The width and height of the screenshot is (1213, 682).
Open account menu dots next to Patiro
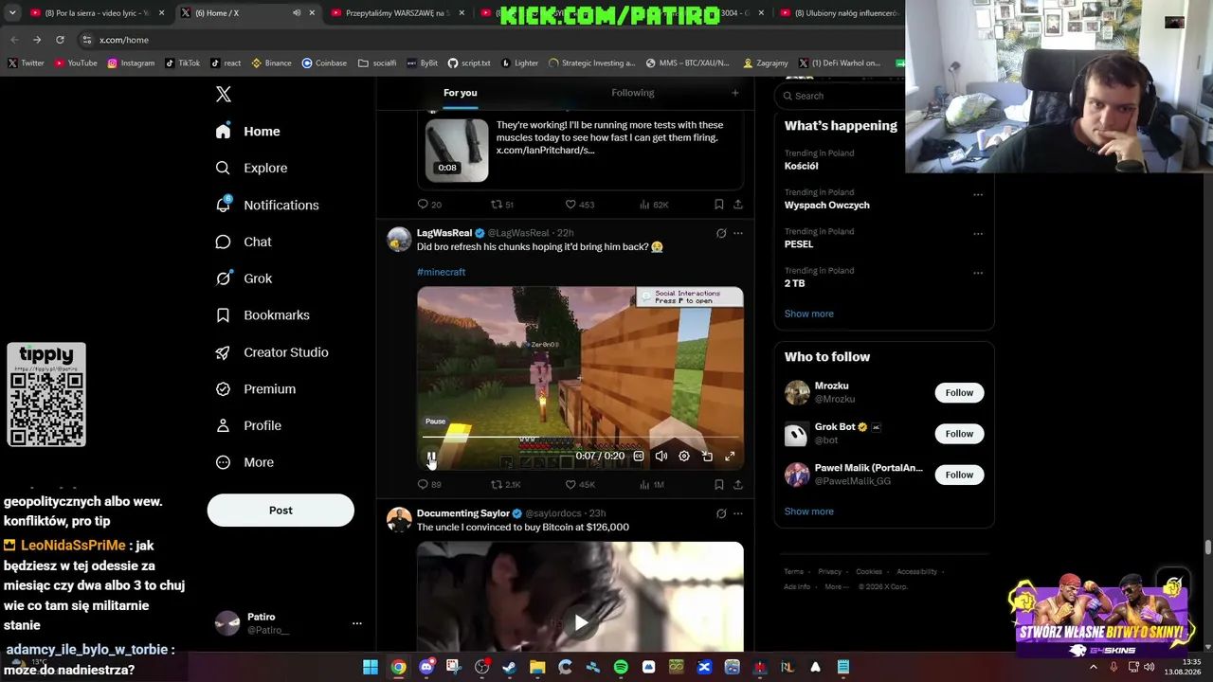click(357, 623)
